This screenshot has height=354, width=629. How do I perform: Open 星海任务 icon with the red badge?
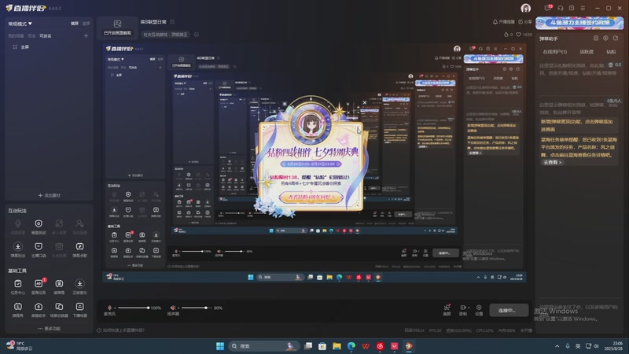39,286
